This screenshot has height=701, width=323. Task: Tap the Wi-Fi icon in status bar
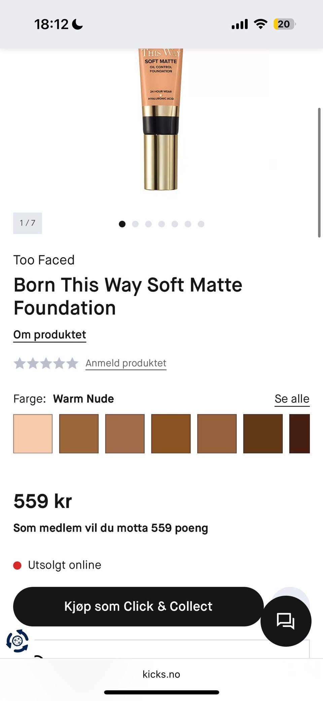(x=260, y=24)
